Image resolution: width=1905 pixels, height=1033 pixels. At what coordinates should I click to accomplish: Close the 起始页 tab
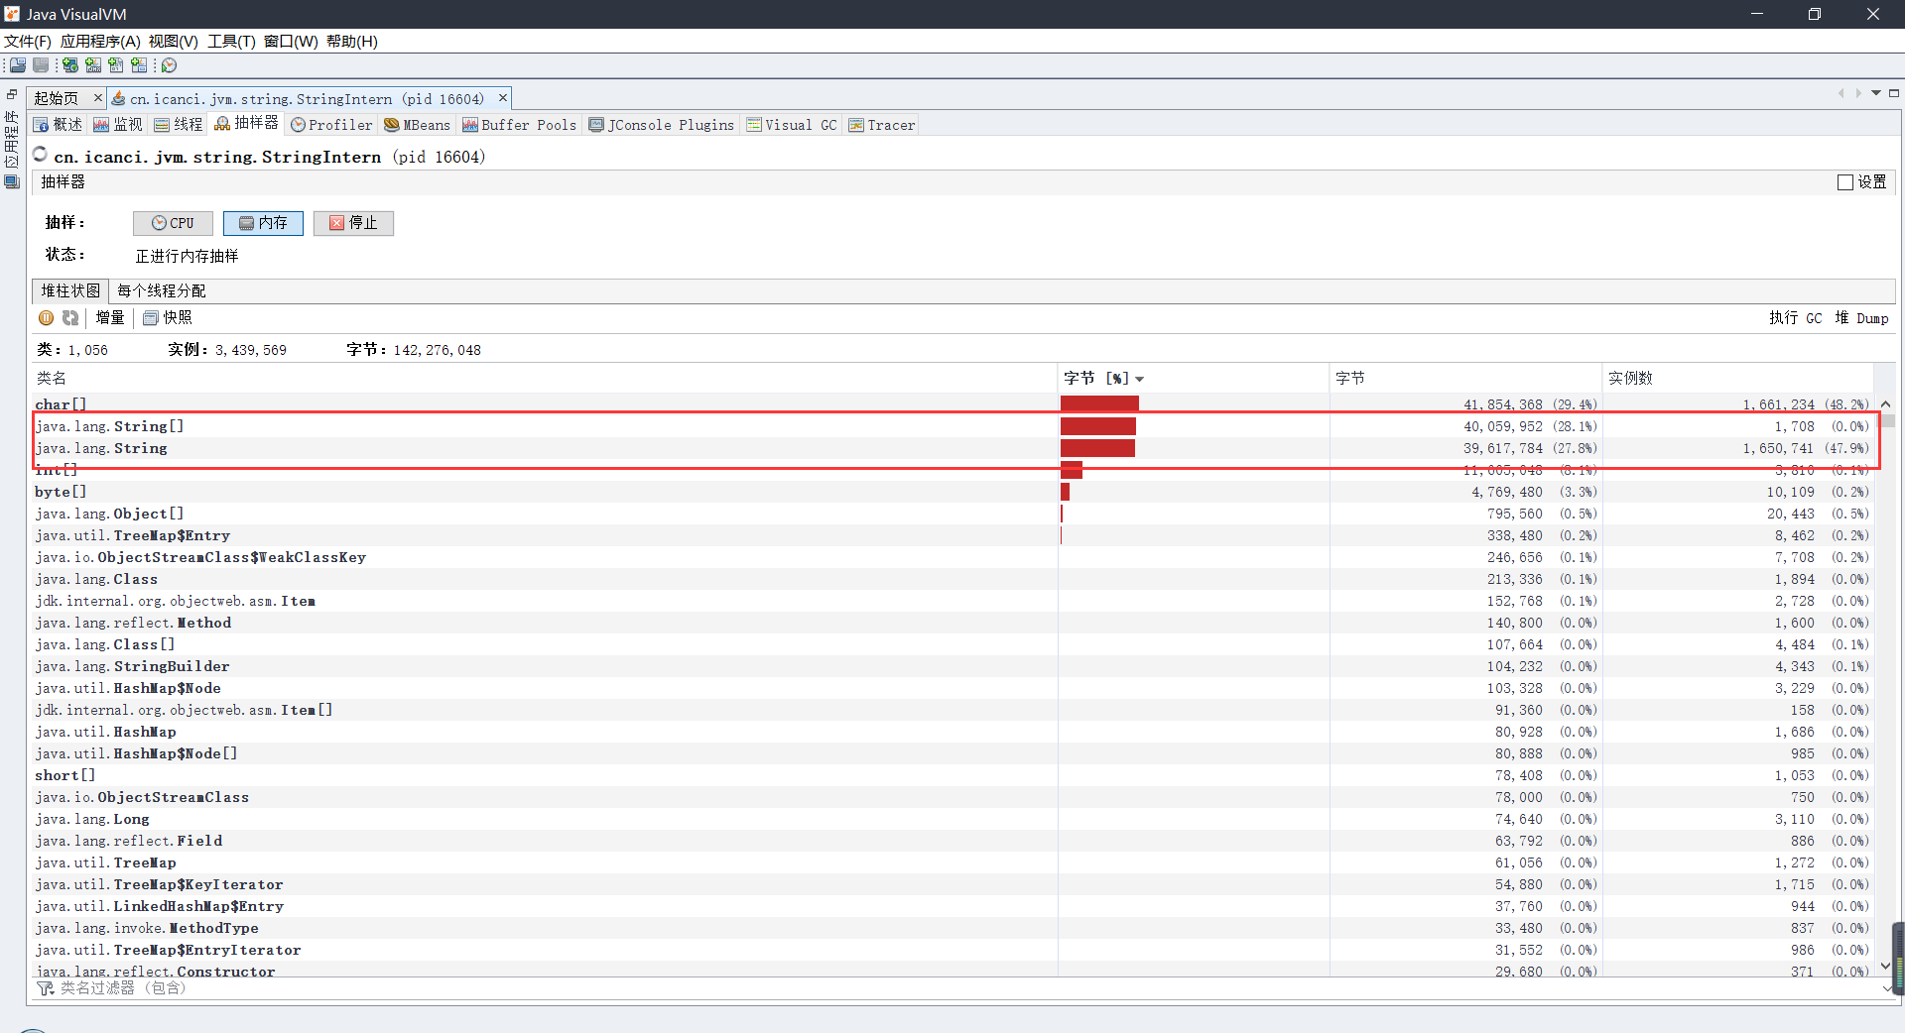98,98
